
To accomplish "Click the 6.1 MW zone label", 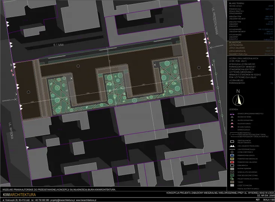I will tap(59, 45).
